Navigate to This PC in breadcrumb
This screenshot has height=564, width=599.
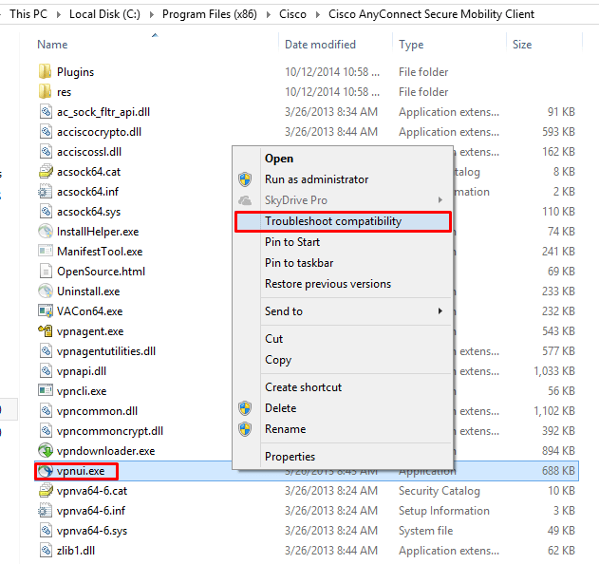[28, 14]
